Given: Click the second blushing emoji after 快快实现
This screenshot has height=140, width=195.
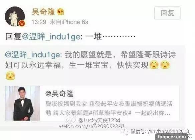Looking at the screenshot, I should (165, 65).
